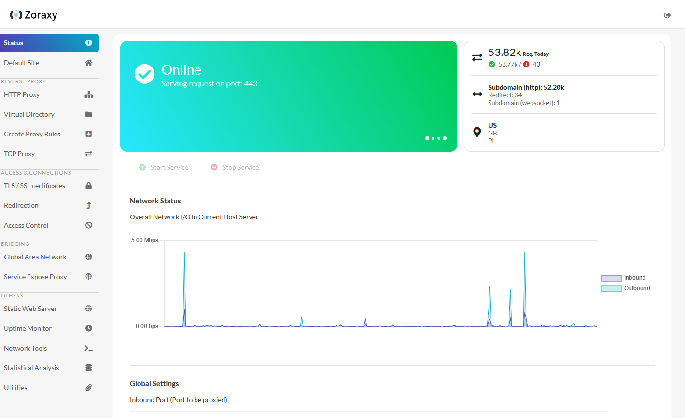Go to HTTP Proxy settings
685x418 pixels.
point(49,94)
